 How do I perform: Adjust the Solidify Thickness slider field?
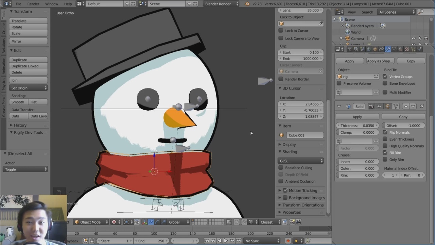coord(357,126)
